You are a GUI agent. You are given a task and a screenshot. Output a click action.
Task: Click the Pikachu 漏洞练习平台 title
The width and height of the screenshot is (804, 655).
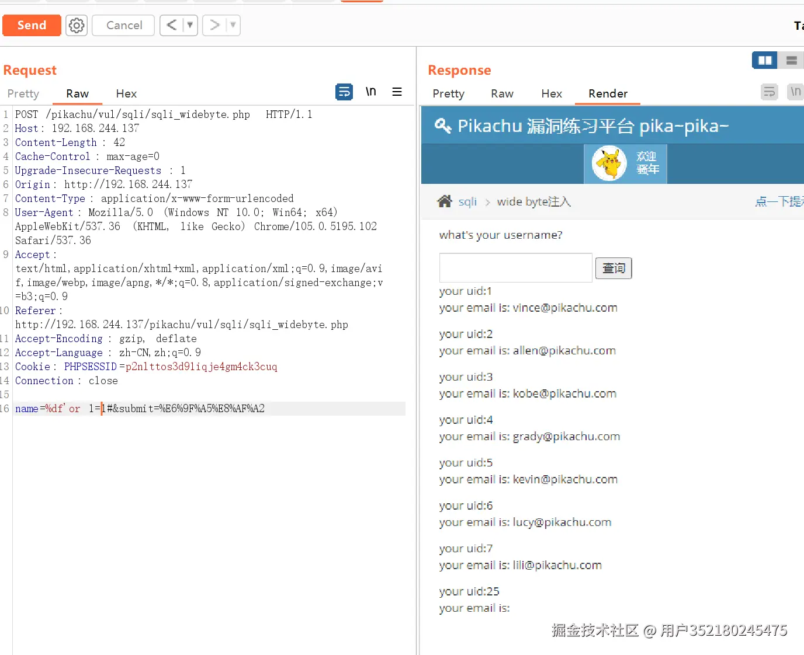(x=593, y=126)
